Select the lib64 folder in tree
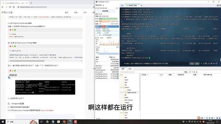 tap(126, 97)
